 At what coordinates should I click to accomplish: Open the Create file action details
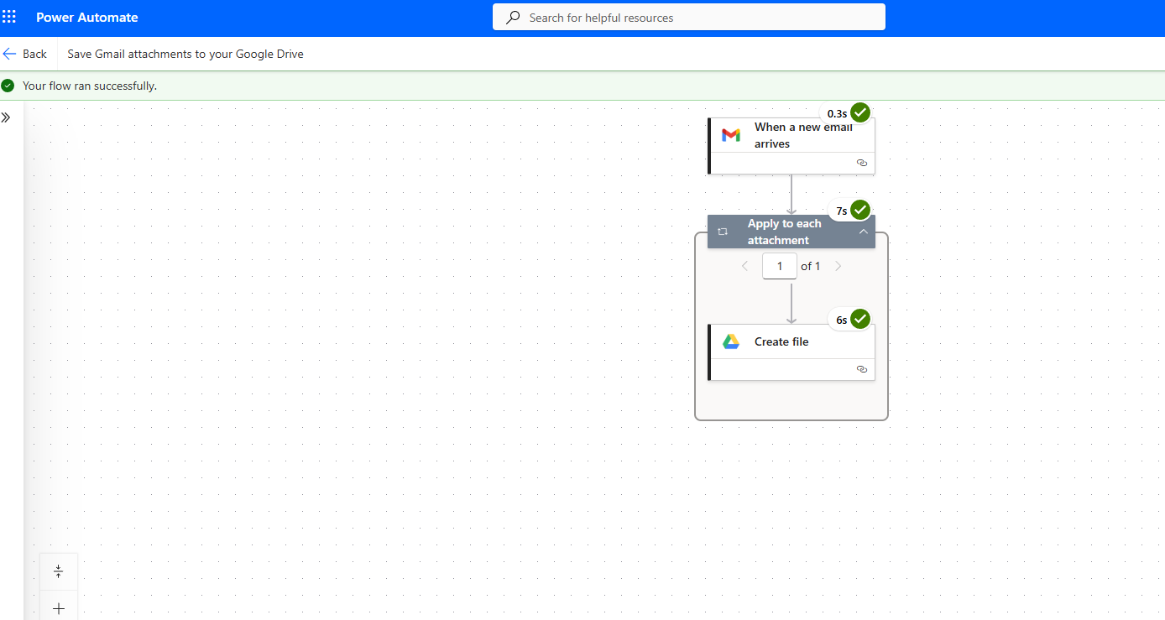(x=781, y=341)
